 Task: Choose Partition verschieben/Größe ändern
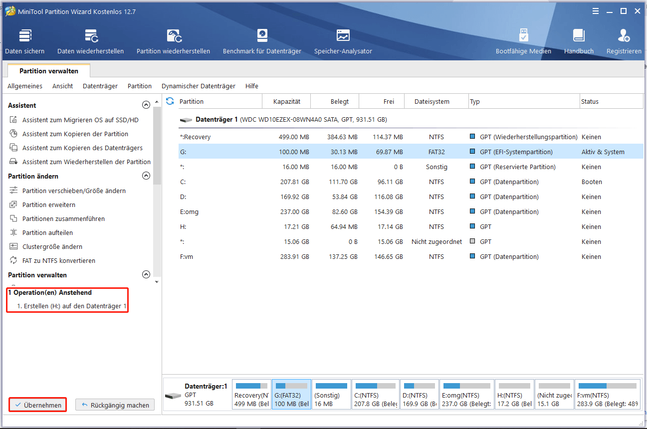click(x=67, y=191)
